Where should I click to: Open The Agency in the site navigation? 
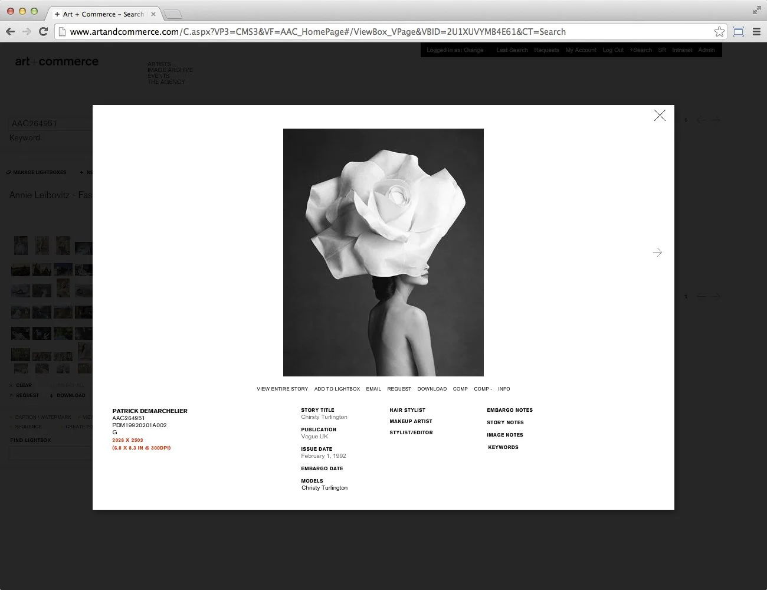click(x=166, y=81)
